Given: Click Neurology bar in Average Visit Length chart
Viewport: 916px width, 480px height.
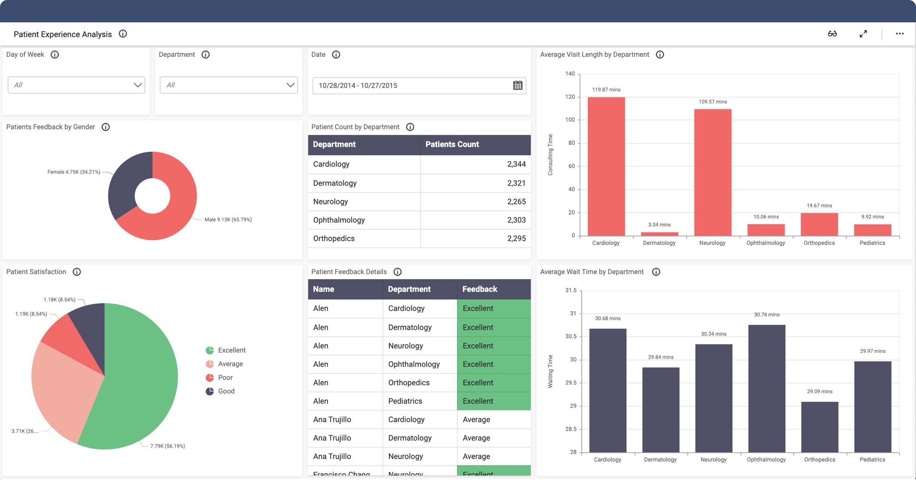Looking at the screenshot, I should click(713, 172).
